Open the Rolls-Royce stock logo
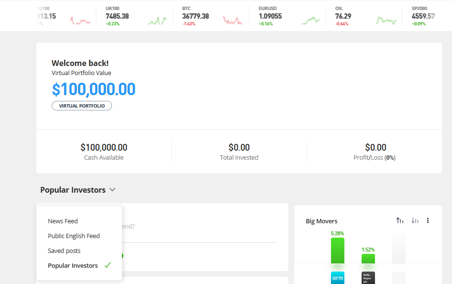The image size is (452, 284). click(368, 278)
